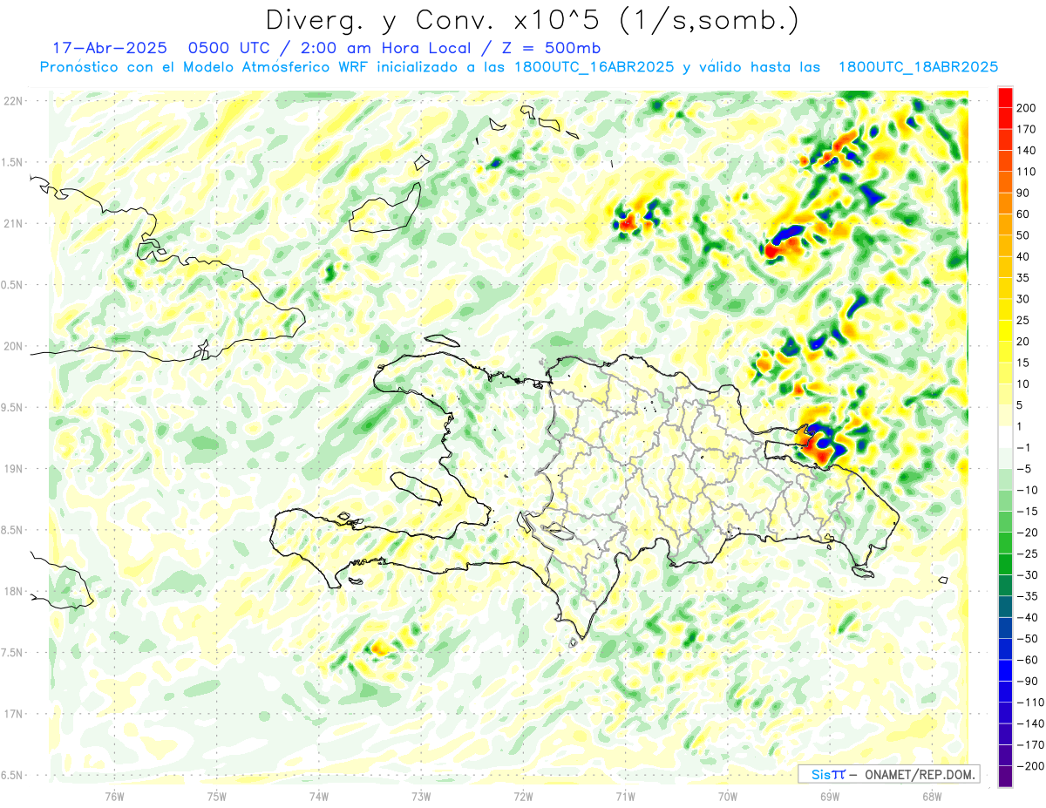Click the '17N' latitude label

(14, 714)
